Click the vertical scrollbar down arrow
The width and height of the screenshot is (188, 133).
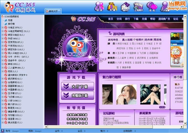click(x=185, y=123)
